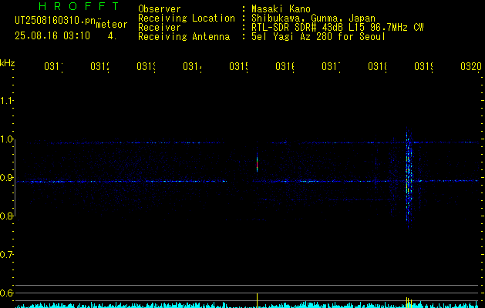
Task: Click the 'meteor' label
Action: point(112,25)
